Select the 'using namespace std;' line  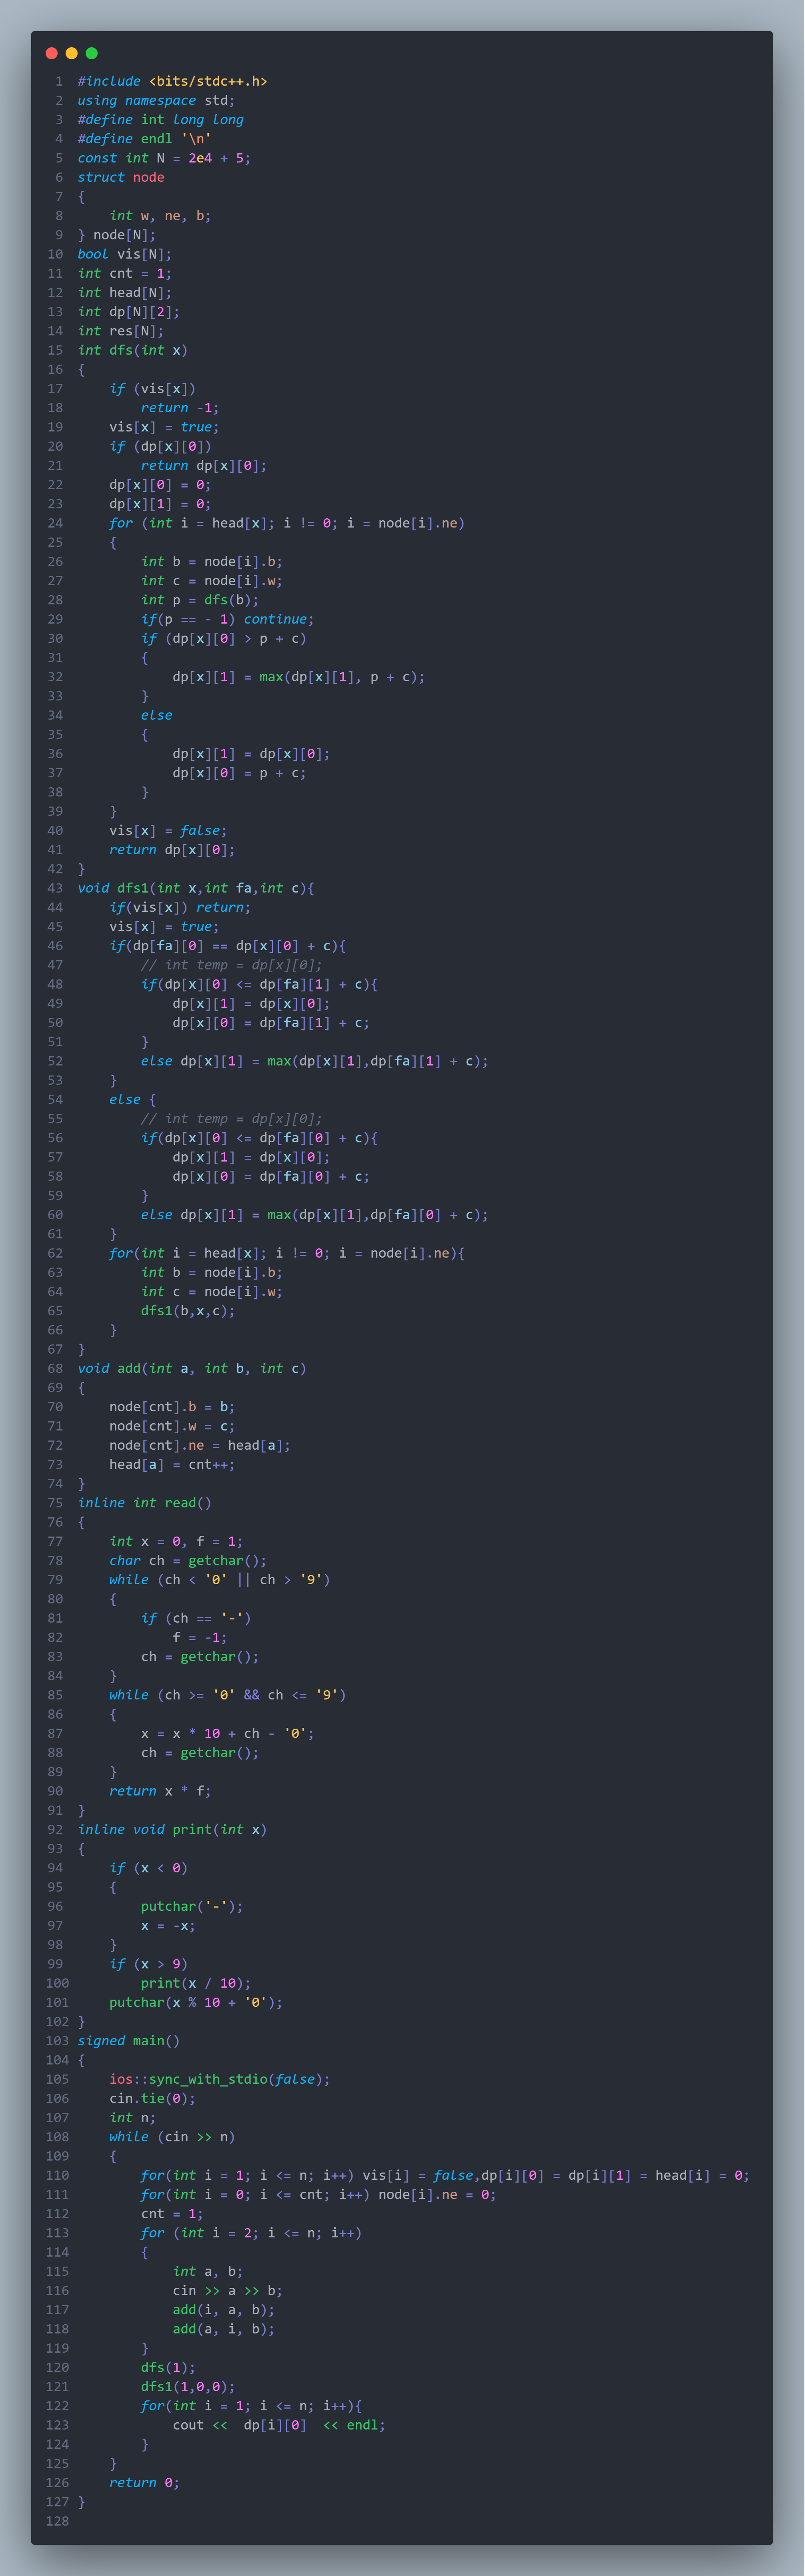[156, 100]
